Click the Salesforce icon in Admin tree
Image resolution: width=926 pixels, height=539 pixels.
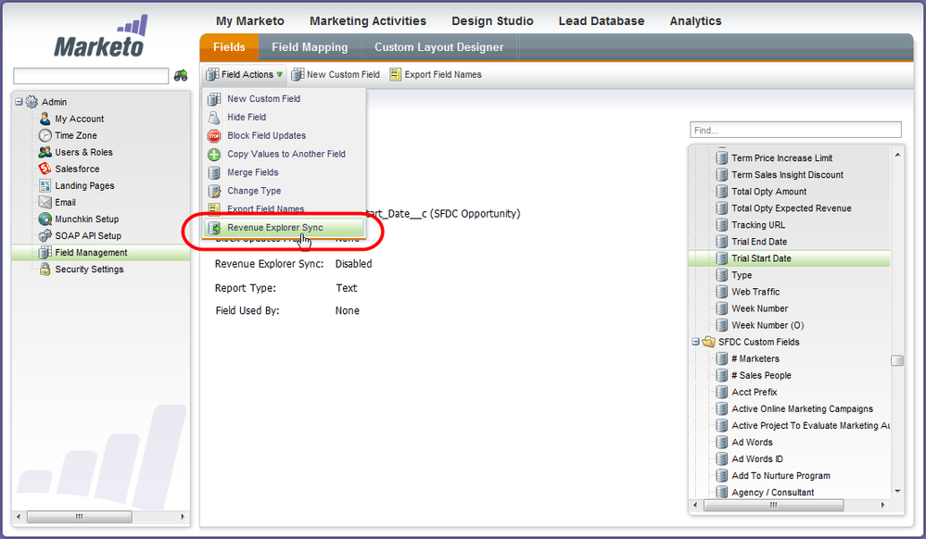(44, 169)
